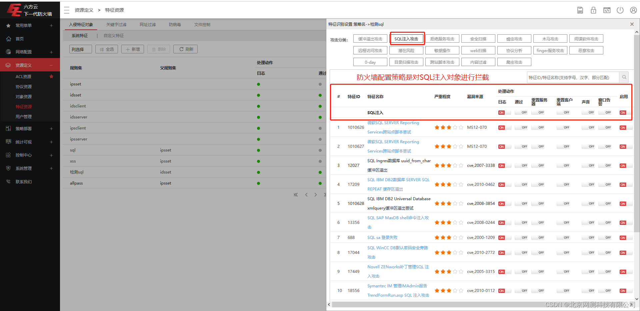Toggle 声音 switch for signature 688
This screenshot has height=311, width=640.
coord(588,238)
